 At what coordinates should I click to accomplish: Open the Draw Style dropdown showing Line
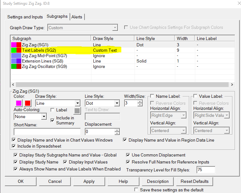[x=58, y=103]
